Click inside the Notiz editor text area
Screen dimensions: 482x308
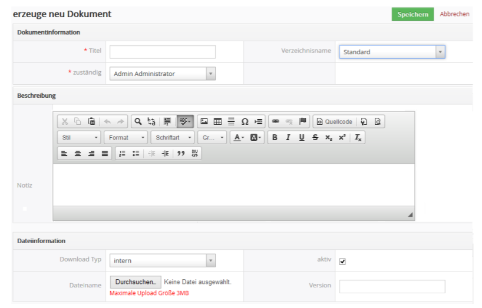coord(233,185)
